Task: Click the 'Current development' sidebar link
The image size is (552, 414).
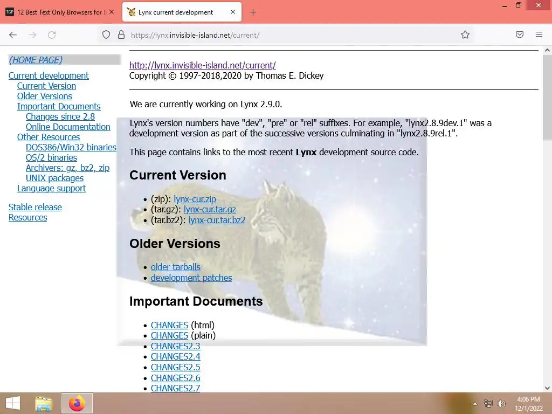Action: 49,75
